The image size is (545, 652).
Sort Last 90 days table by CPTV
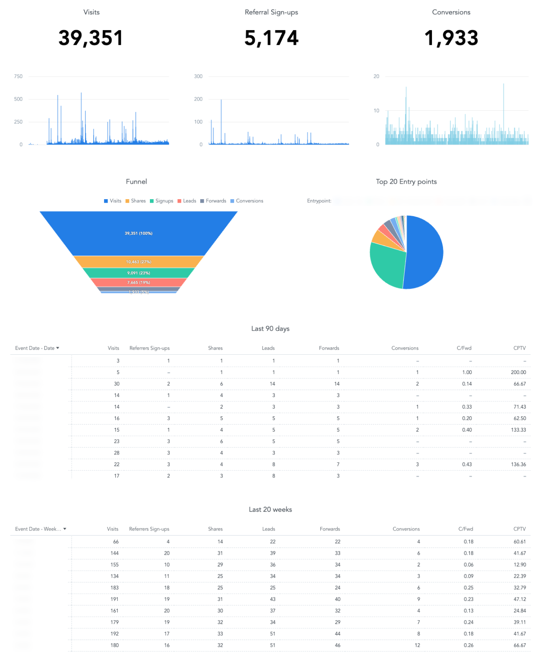click(520, 348)
